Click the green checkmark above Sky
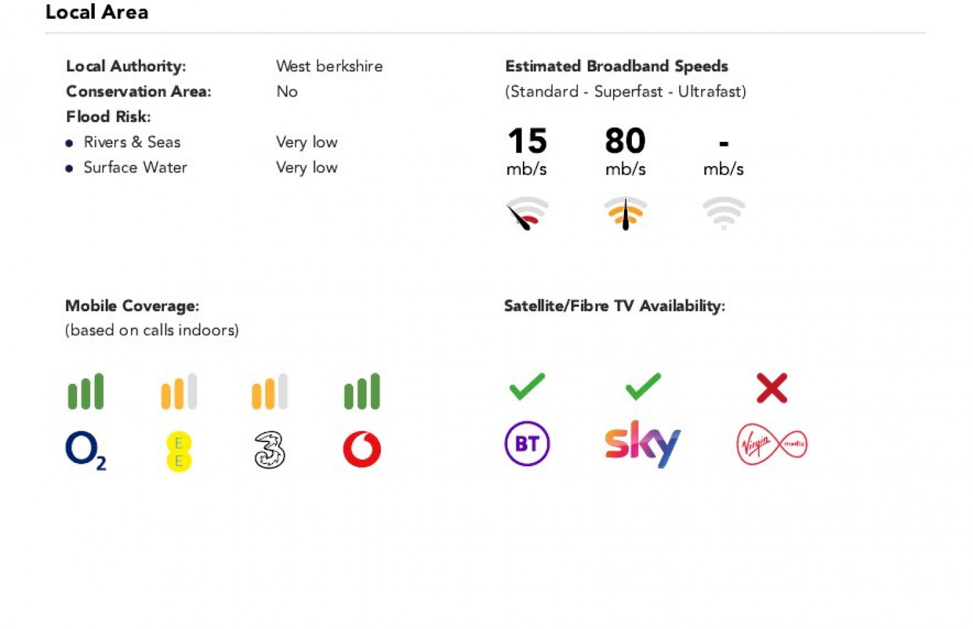The height and width of the screenshot is (629, 973). (x=643, y=386)
